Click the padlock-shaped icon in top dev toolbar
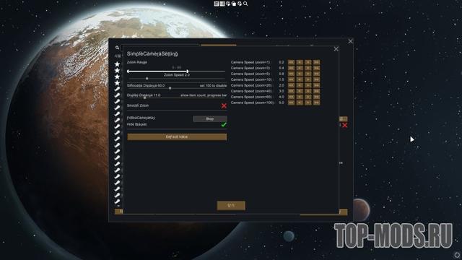This screenshot has height=260, width=462. tap(234, 4)
